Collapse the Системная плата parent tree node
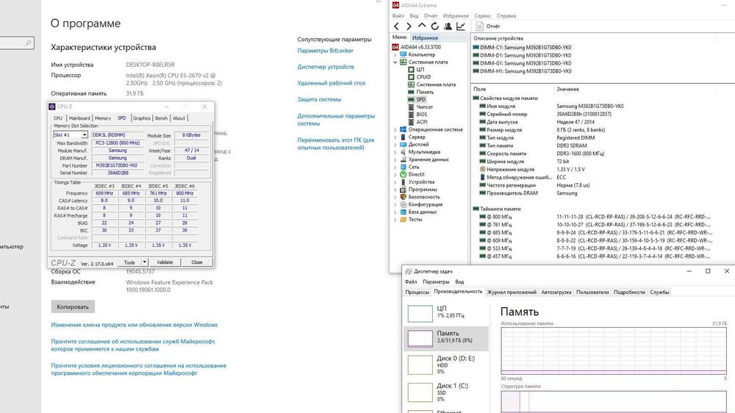 pyautogui.click(x=395, y=62)
